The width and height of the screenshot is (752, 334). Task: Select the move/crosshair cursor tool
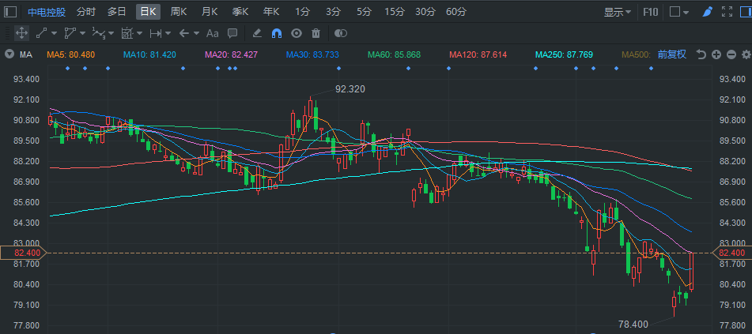(21, 33)
